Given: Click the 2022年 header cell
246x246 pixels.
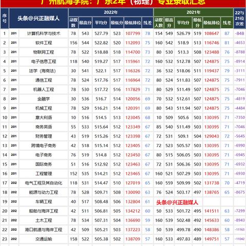Looking at the screenshot, I should 111,12.
